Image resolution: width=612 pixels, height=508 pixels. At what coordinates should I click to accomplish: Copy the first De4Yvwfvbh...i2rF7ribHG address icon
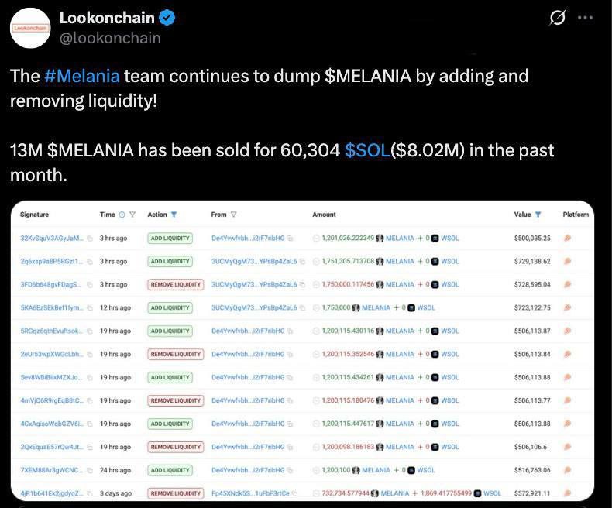click(x=290, y=238)
